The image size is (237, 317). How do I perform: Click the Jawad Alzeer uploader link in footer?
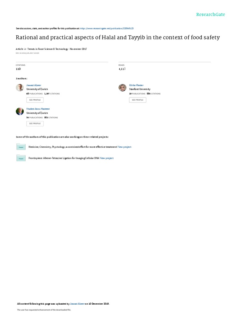(77, 304)
